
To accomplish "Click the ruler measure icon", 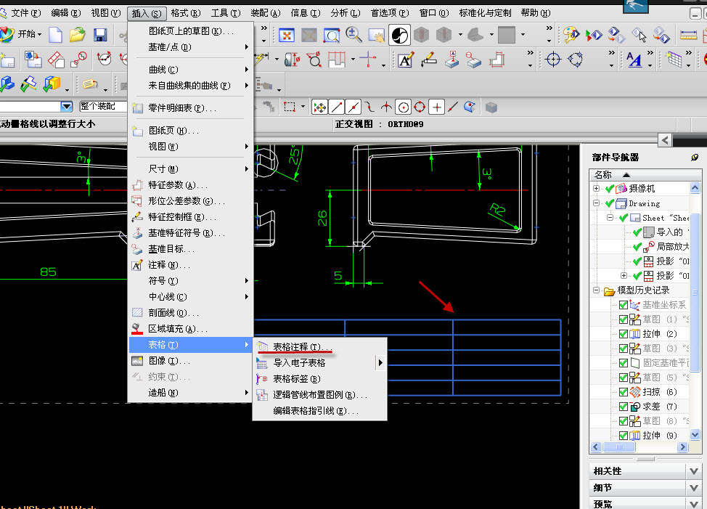I will click(688, 35).
